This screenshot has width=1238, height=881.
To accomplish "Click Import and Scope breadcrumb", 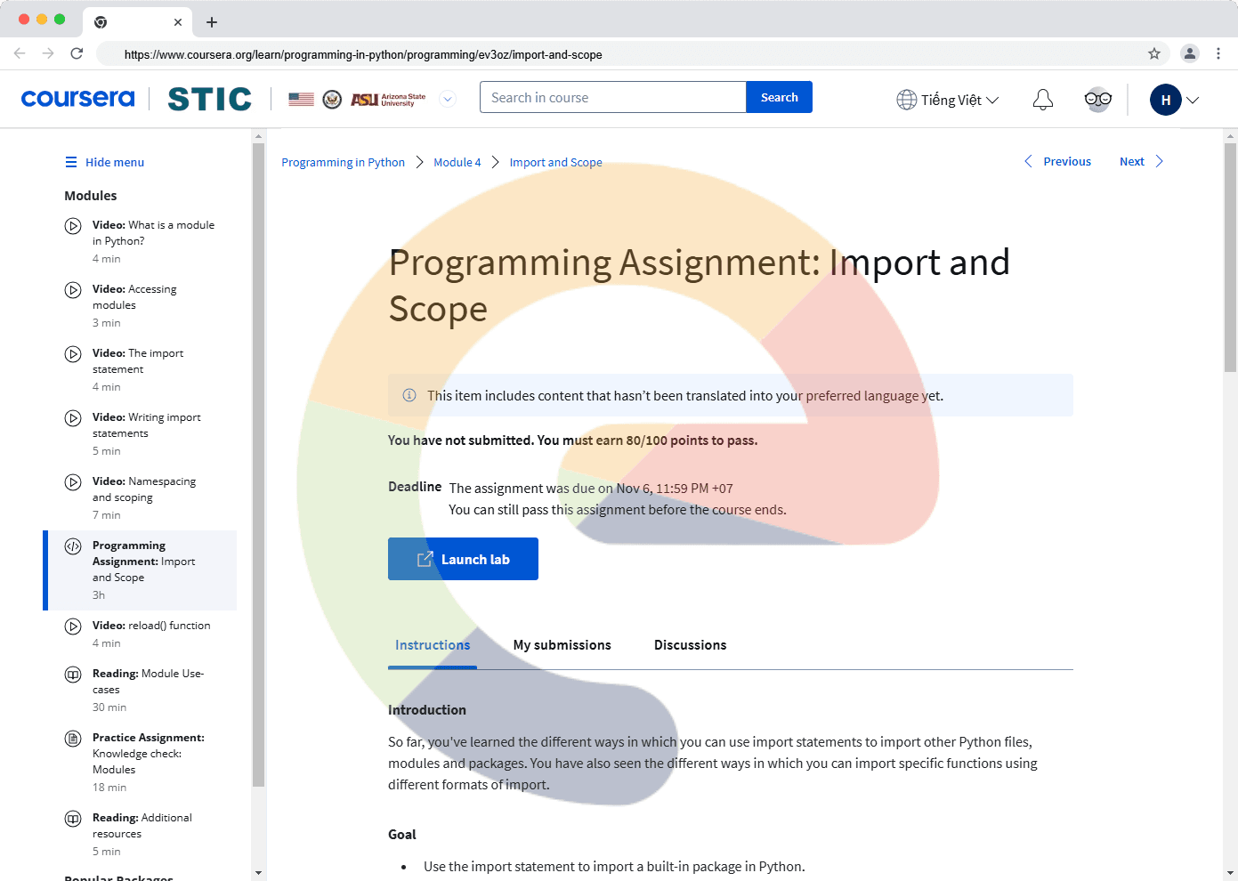I will click(x=555, y=162).
